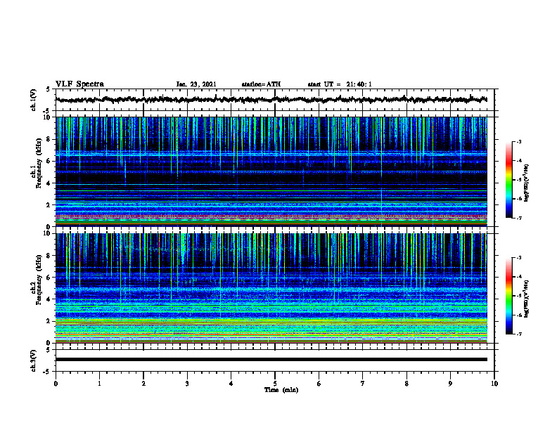The image size is (557, 430).
Task: Click the 5 tick label of ch.1(V) axis
Action: pos(49,89)
